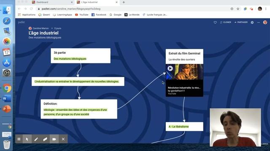Open a new browser tab
Screen dimensions: 270x151
point(124,2)
